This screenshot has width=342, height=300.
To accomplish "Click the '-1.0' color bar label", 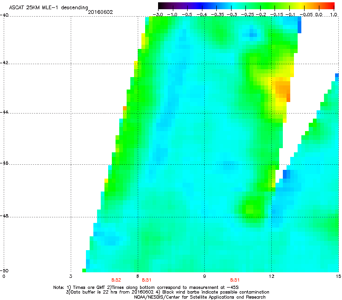I will click(173, 15).
